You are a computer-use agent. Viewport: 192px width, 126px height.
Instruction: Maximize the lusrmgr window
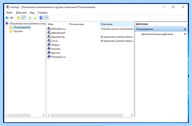pos(173,7)
